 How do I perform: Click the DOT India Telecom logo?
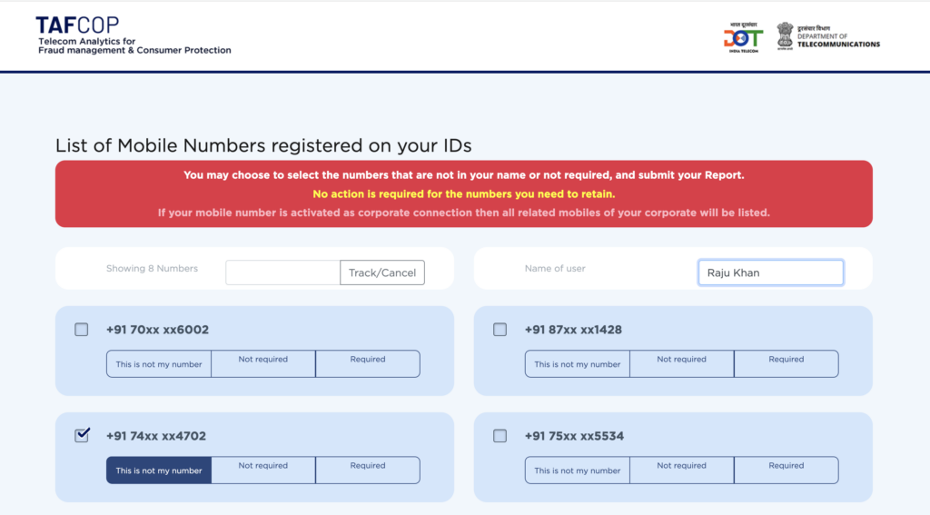pyautogui.click(x=743, y=37)
